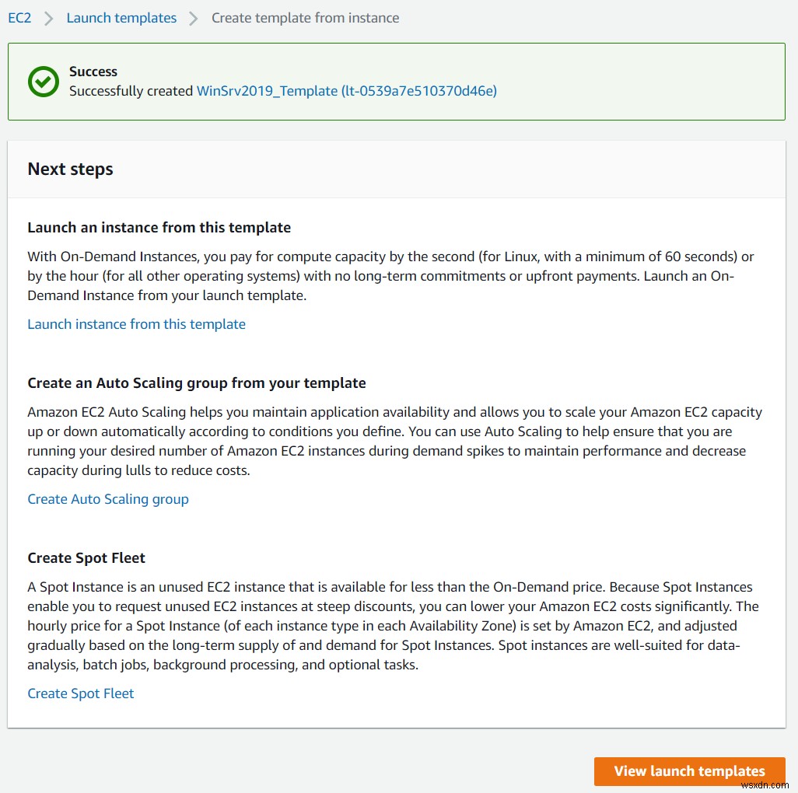
Task: Select the Create Spot Fleet section heading
Action: [x=86, y=557]
